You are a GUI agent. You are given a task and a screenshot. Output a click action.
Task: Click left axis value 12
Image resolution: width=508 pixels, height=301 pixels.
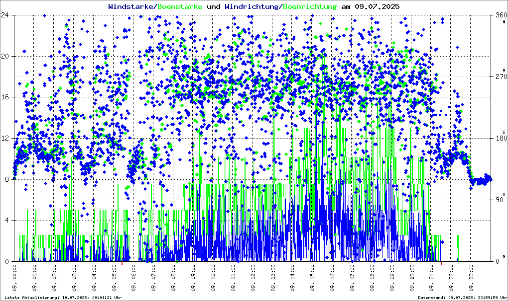pyautogui.click(x=5, y=138)
